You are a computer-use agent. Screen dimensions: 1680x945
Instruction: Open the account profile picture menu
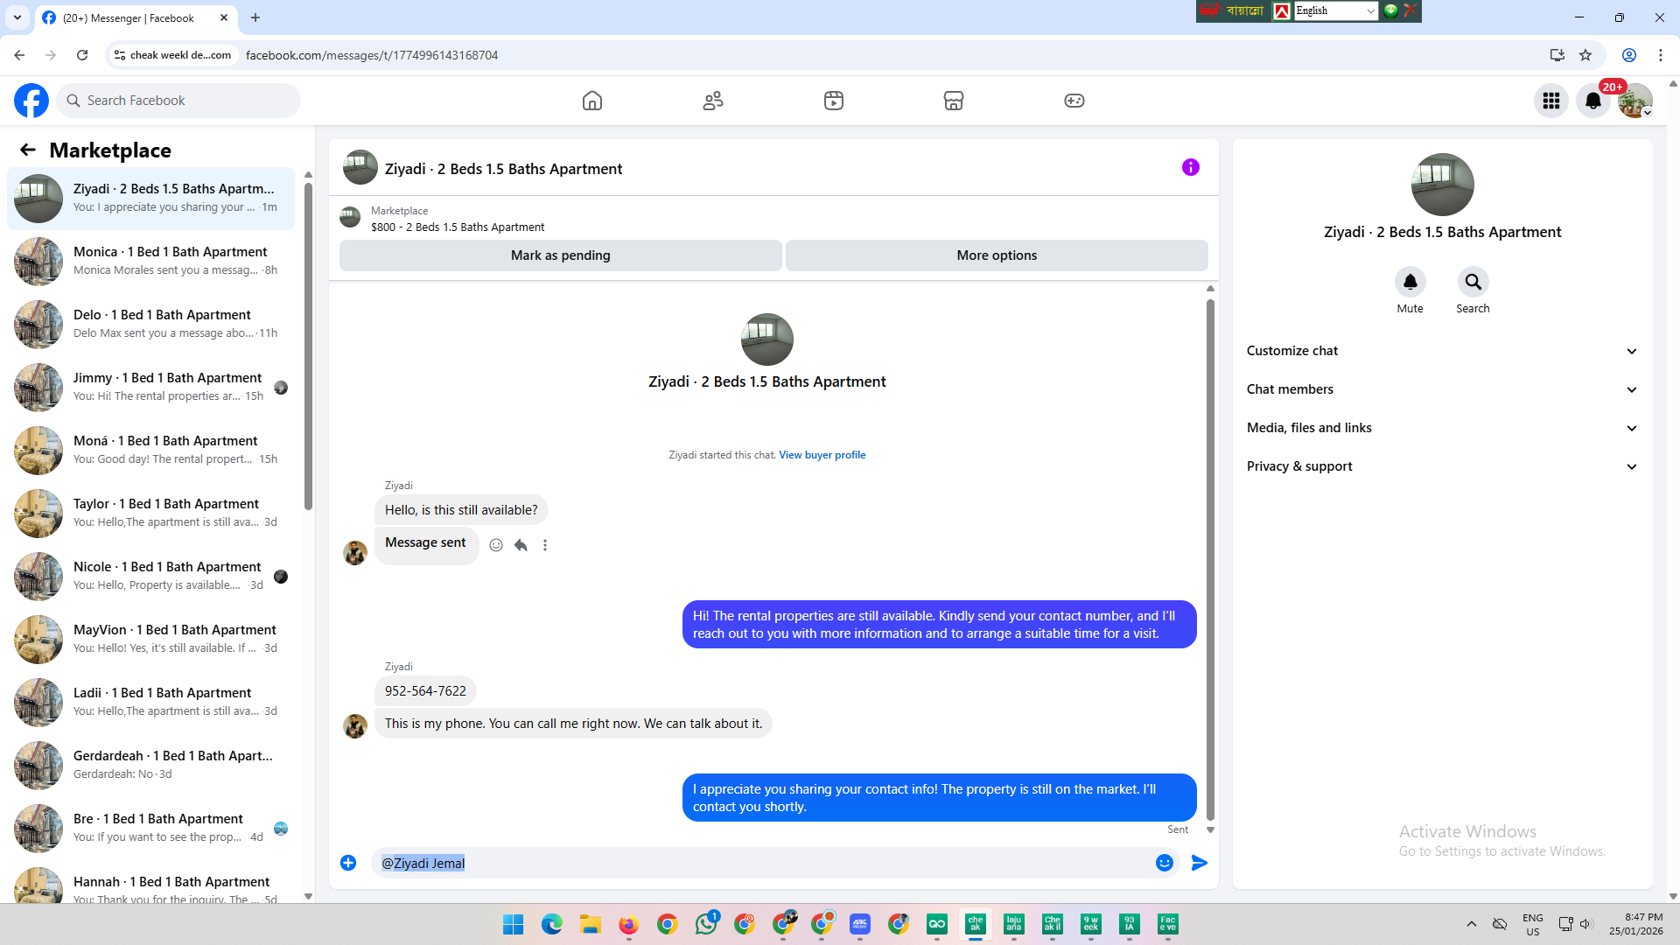tap(1634, 101)
